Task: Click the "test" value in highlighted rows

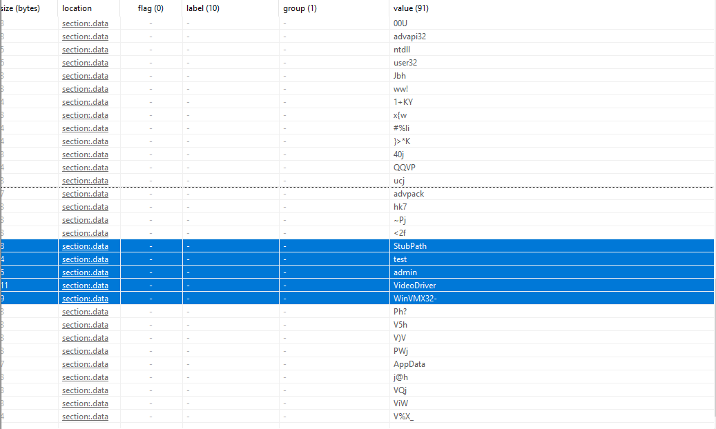Action: (400, 259)
